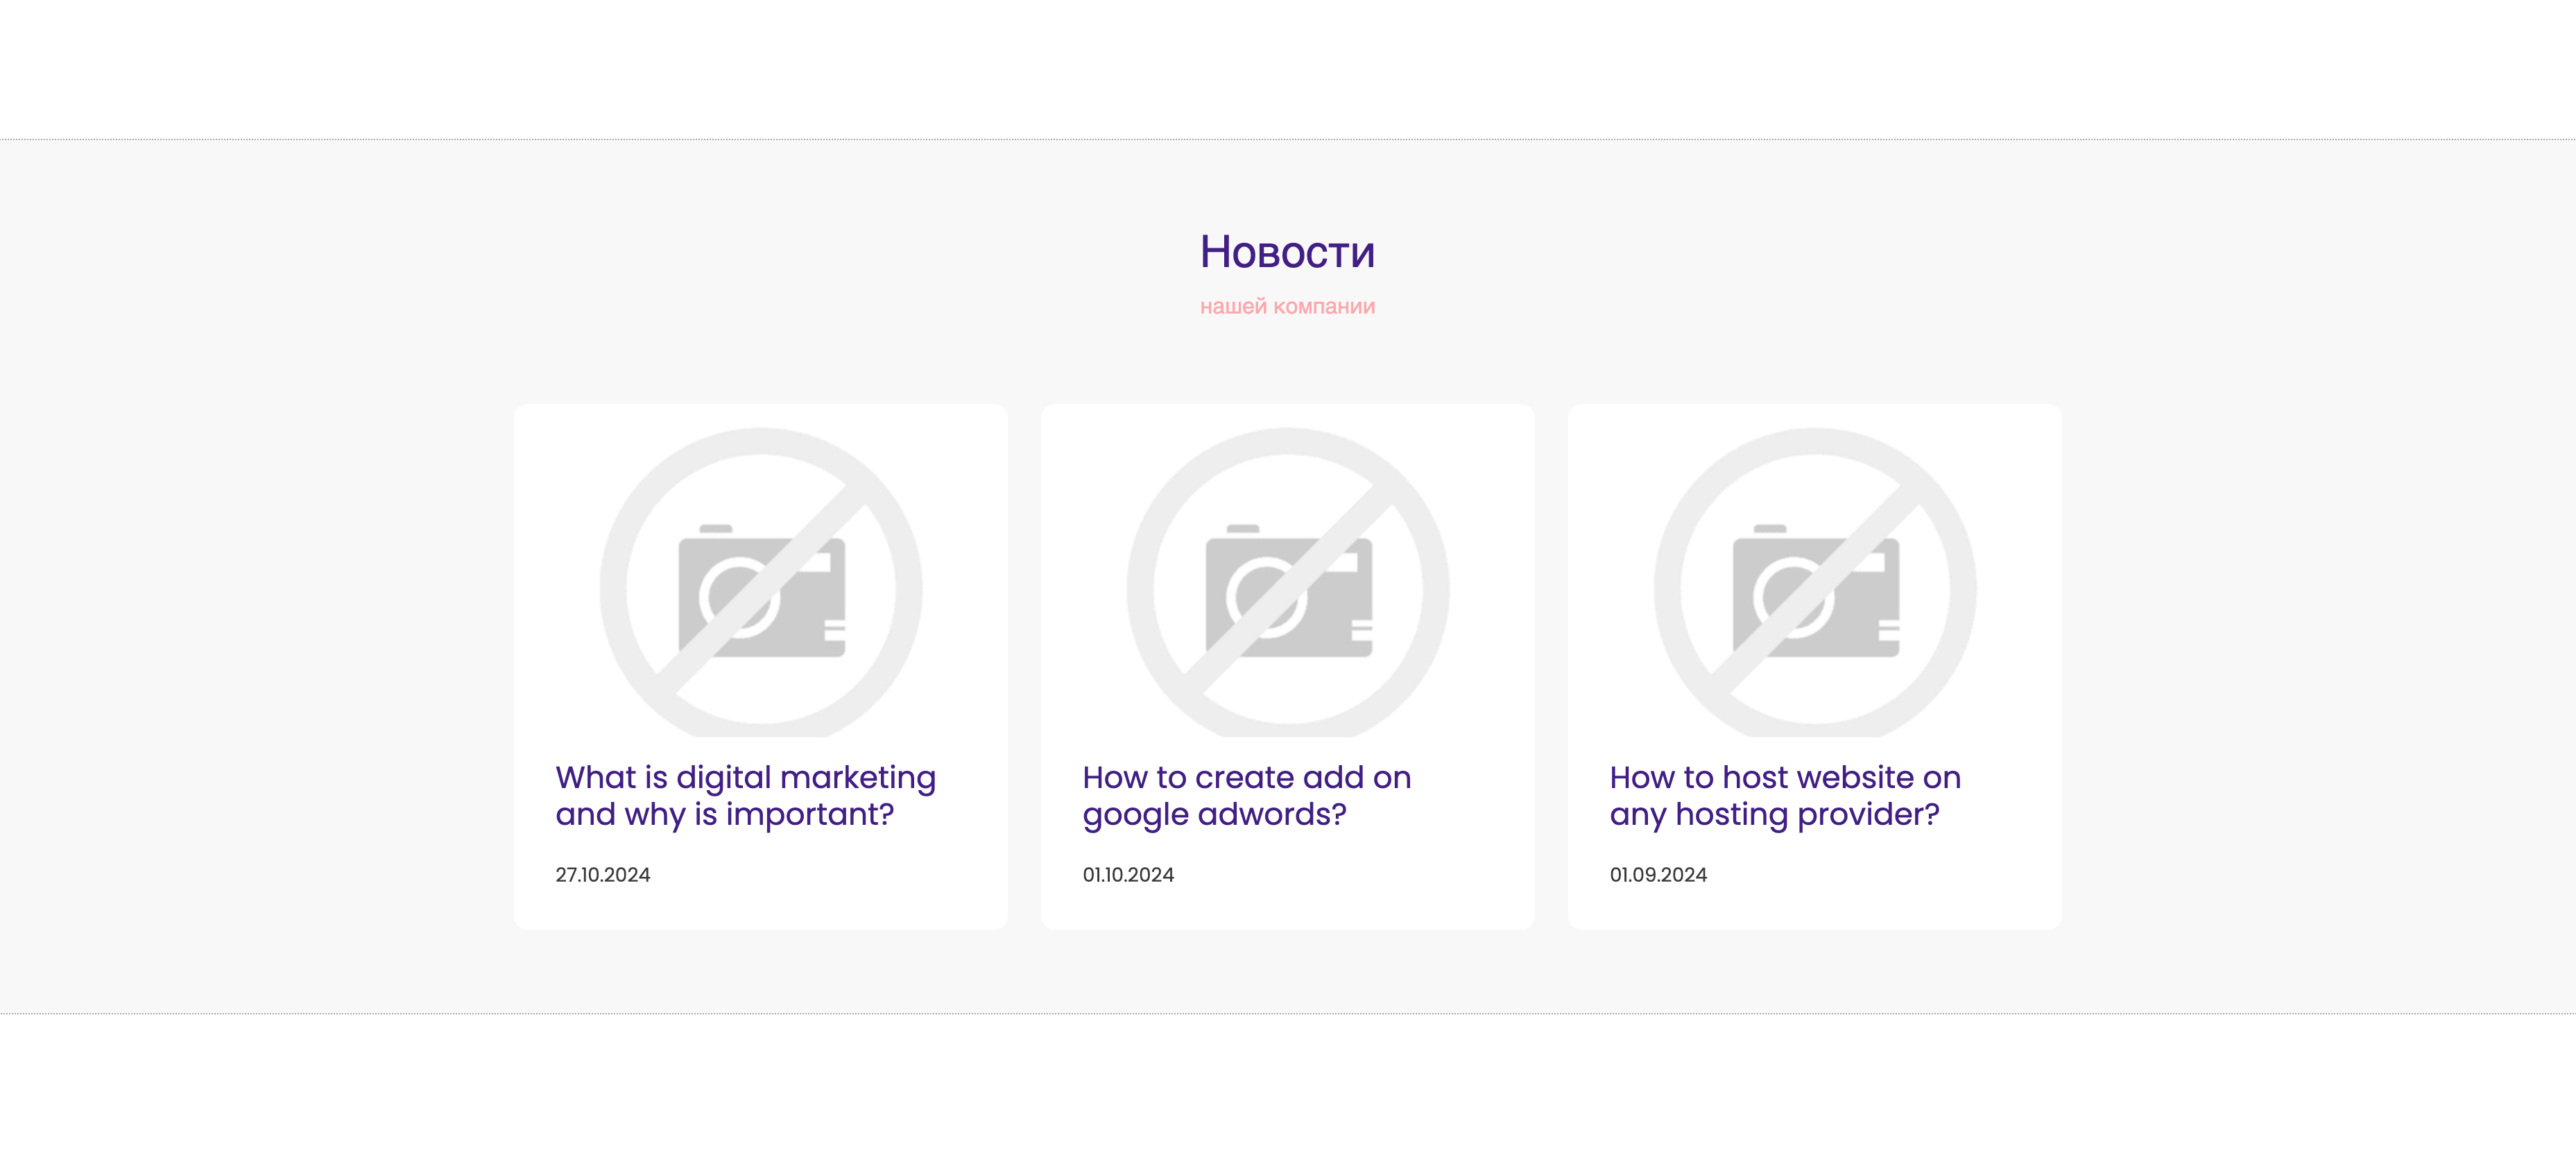The height and width of the screenshot is (1153, 2576).
Task: Click the words 'any hosting provider?' in third card
Action: [1774, 815]
